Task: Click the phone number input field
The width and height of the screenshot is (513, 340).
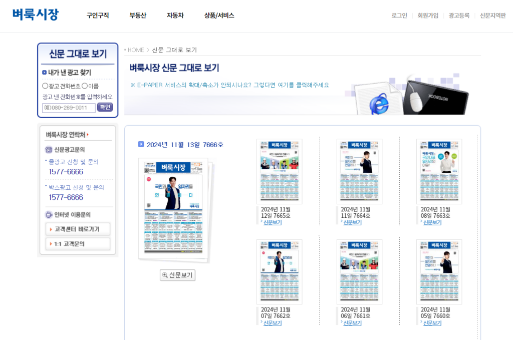Action: [x=69, y=108]
